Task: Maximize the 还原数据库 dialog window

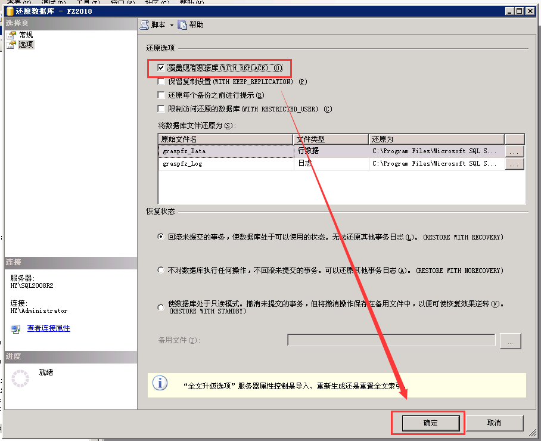Action: (x=520, y=11)
